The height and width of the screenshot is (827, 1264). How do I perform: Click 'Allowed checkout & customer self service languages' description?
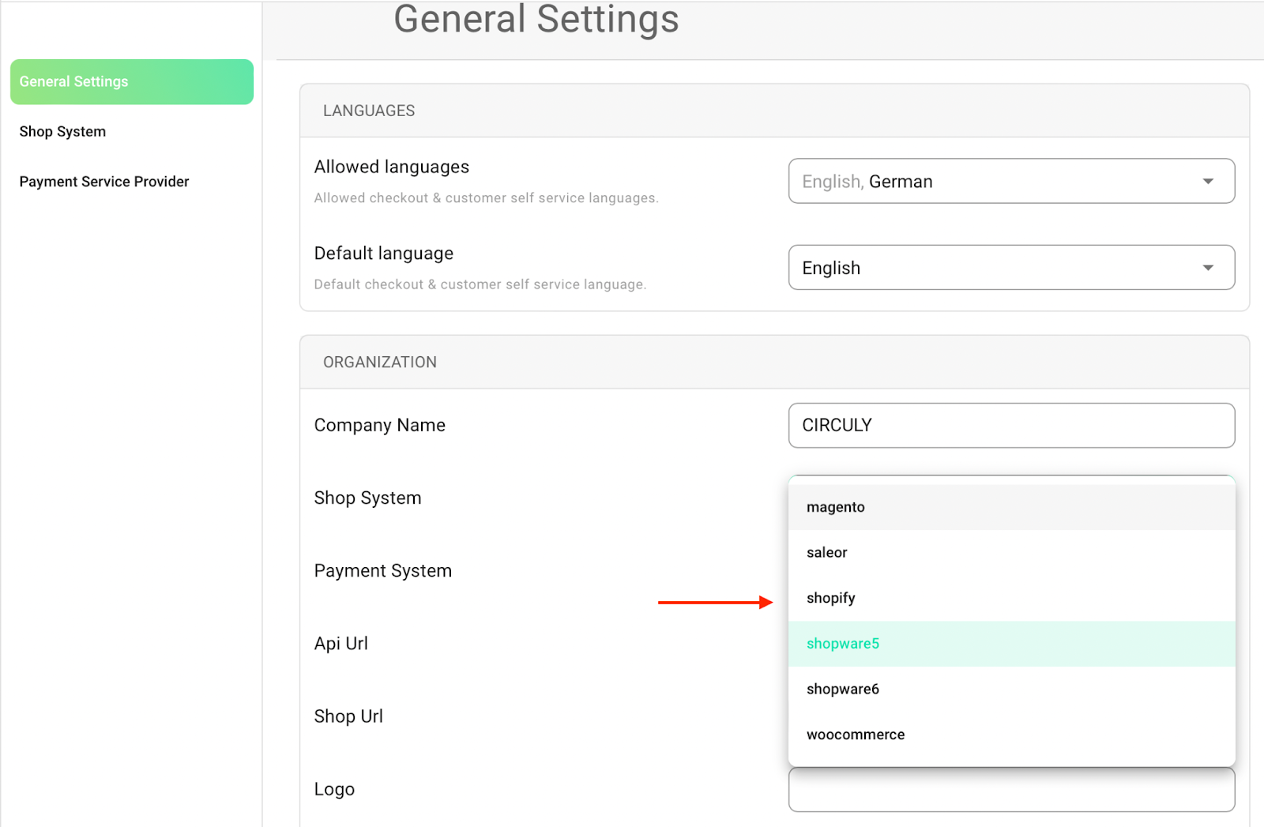tap(486, 198)
